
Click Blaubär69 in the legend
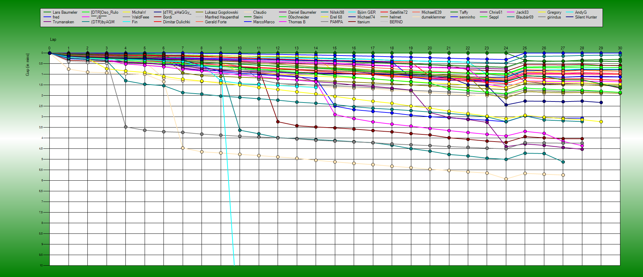[525, 17]
